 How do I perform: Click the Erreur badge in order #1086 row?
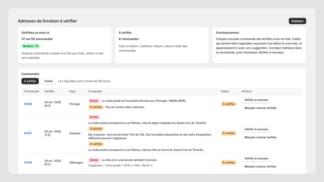coord(94,160)
